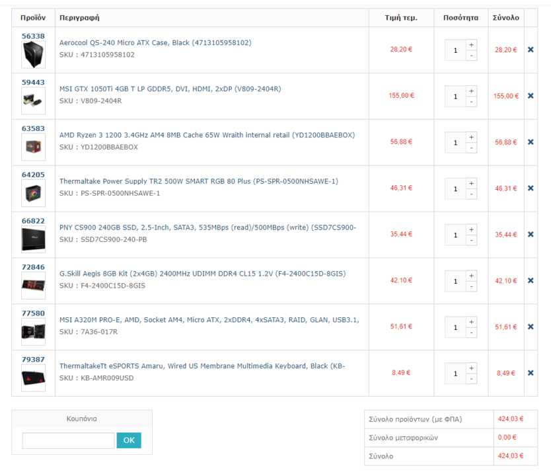Click the Κουπόνια heading
This screenshot has height=476, width=551.
point(82,418)
